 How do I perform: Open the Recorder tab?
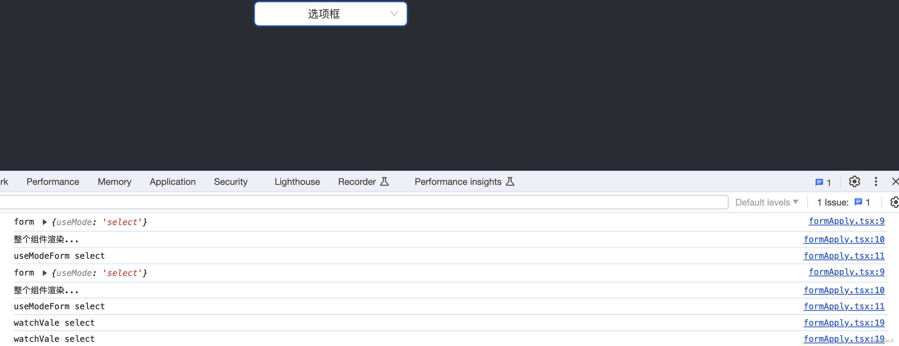click(x=363, y=182)
